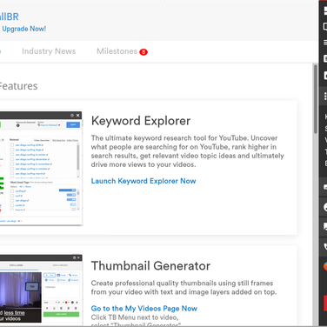327x327 pixels.
Task: Open the Industry News tab
Action: 49,51
